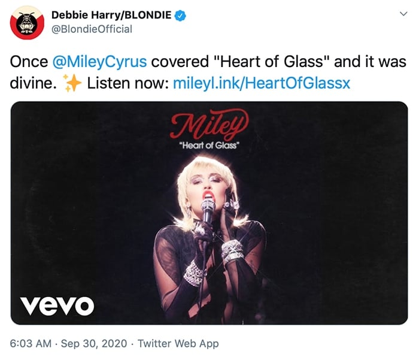Click the vevo logo on video
419x360 pixels.
click(57, 305)
